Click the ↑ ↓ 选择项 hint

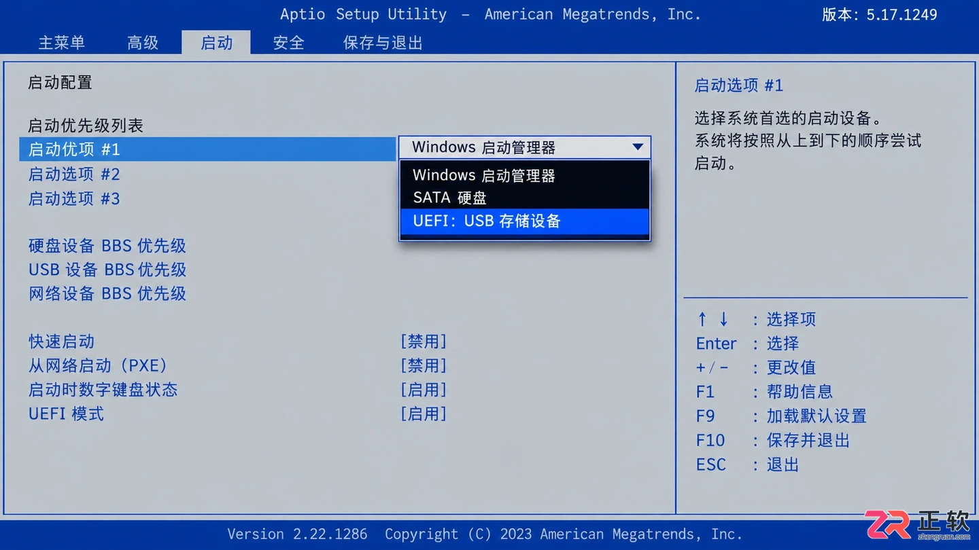pyautogui.click(x=756, y=319)
